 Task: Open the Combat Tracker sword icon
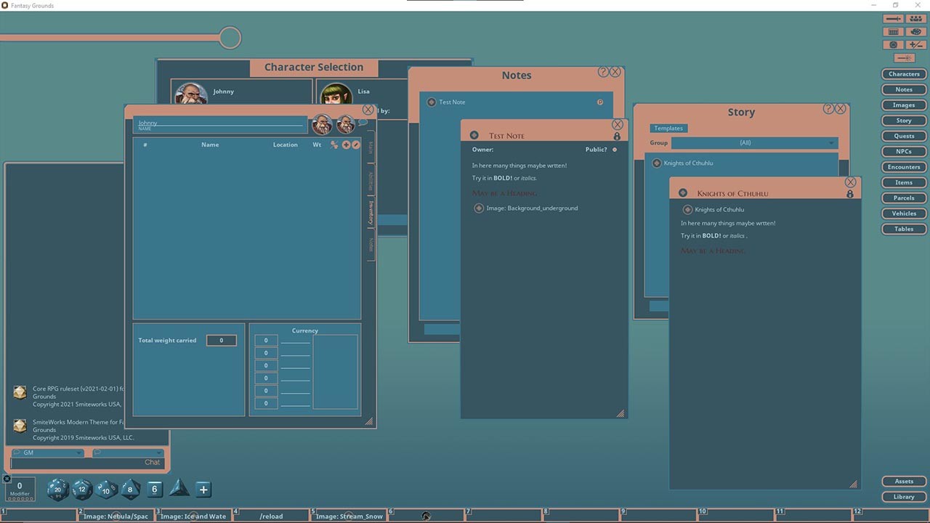[894, 18]
